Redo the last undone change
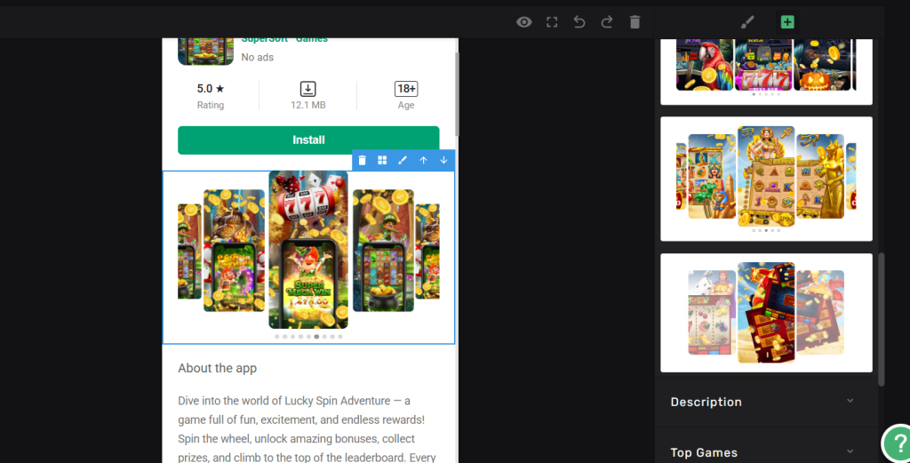The image size is (910, 463). tap(607, 22)
